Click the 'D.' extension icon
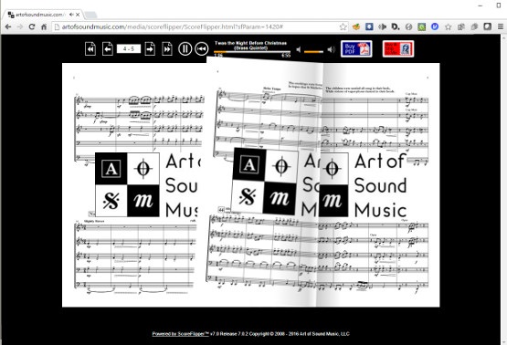This screenshot has width=507, height=345. tap(396, 26)
